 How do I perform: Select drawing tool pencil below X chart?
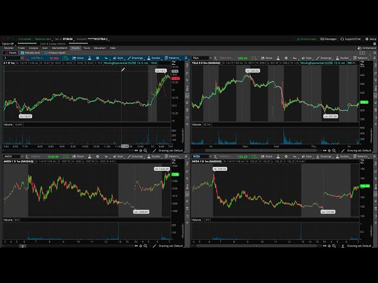point(154,150)
